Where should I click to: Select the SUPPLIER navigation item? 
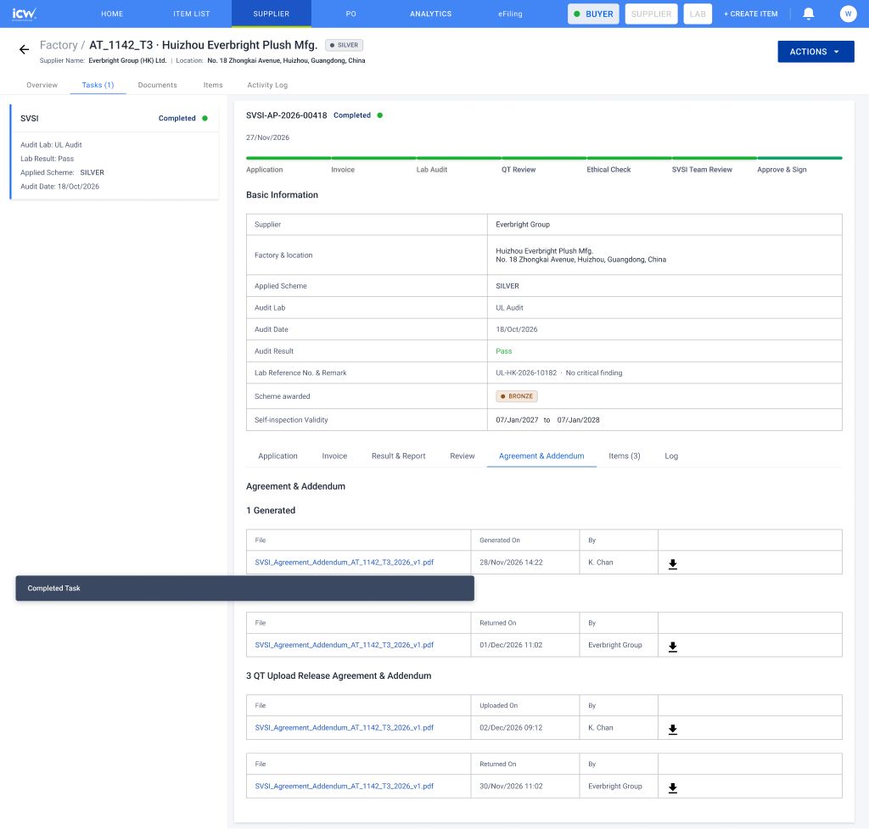tap(272, 14)
